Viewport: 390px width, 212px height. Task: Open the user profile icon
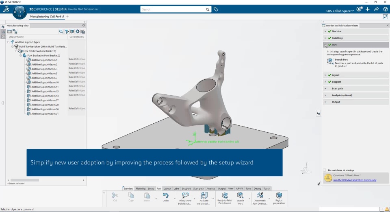359,9
